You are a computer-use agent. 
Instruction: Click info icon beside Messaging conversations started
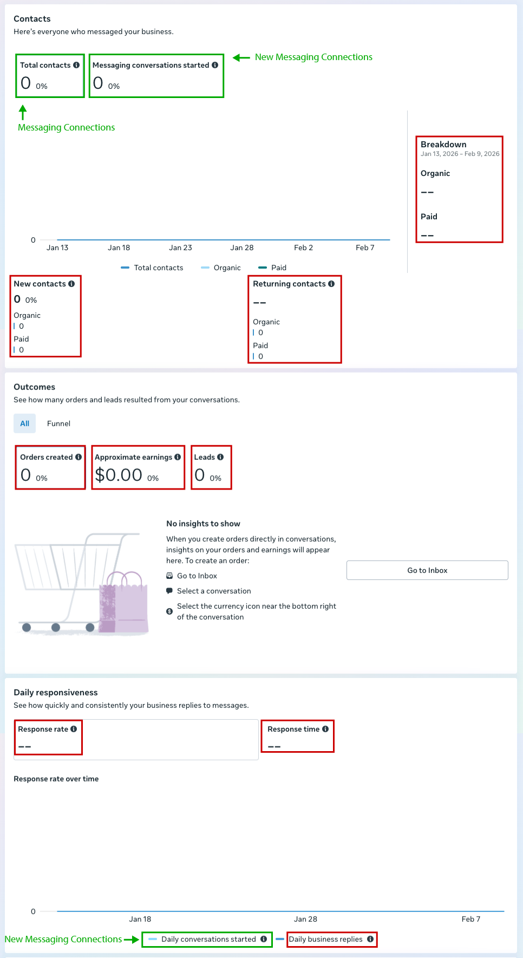(x=215, y=65)
